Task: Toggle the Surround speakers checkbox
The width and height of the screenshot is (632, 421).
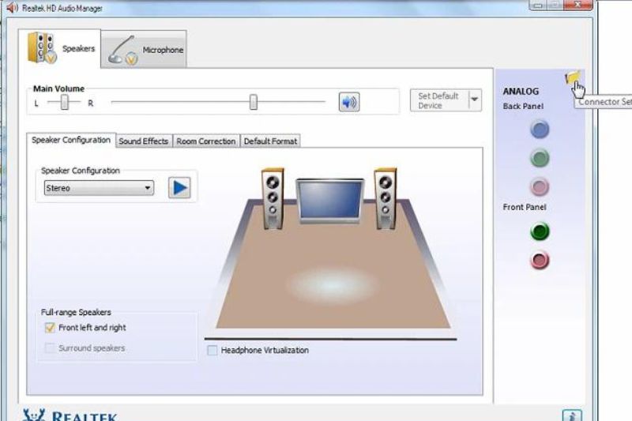Action: click(50, 348)
